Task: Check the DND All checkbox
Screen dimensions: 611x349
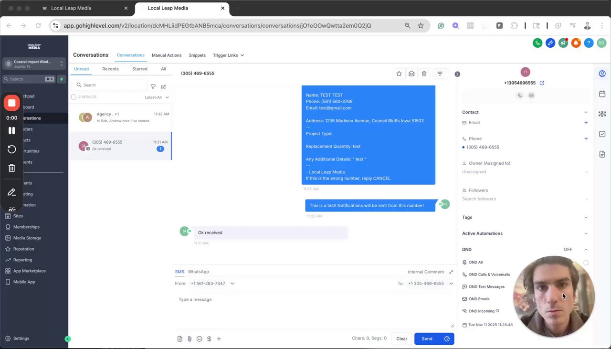Action: (x=586, y=263)
